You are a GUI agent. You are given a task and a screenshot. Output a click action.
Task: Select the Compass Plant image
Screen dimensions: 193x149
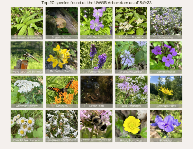click(166, 92)
